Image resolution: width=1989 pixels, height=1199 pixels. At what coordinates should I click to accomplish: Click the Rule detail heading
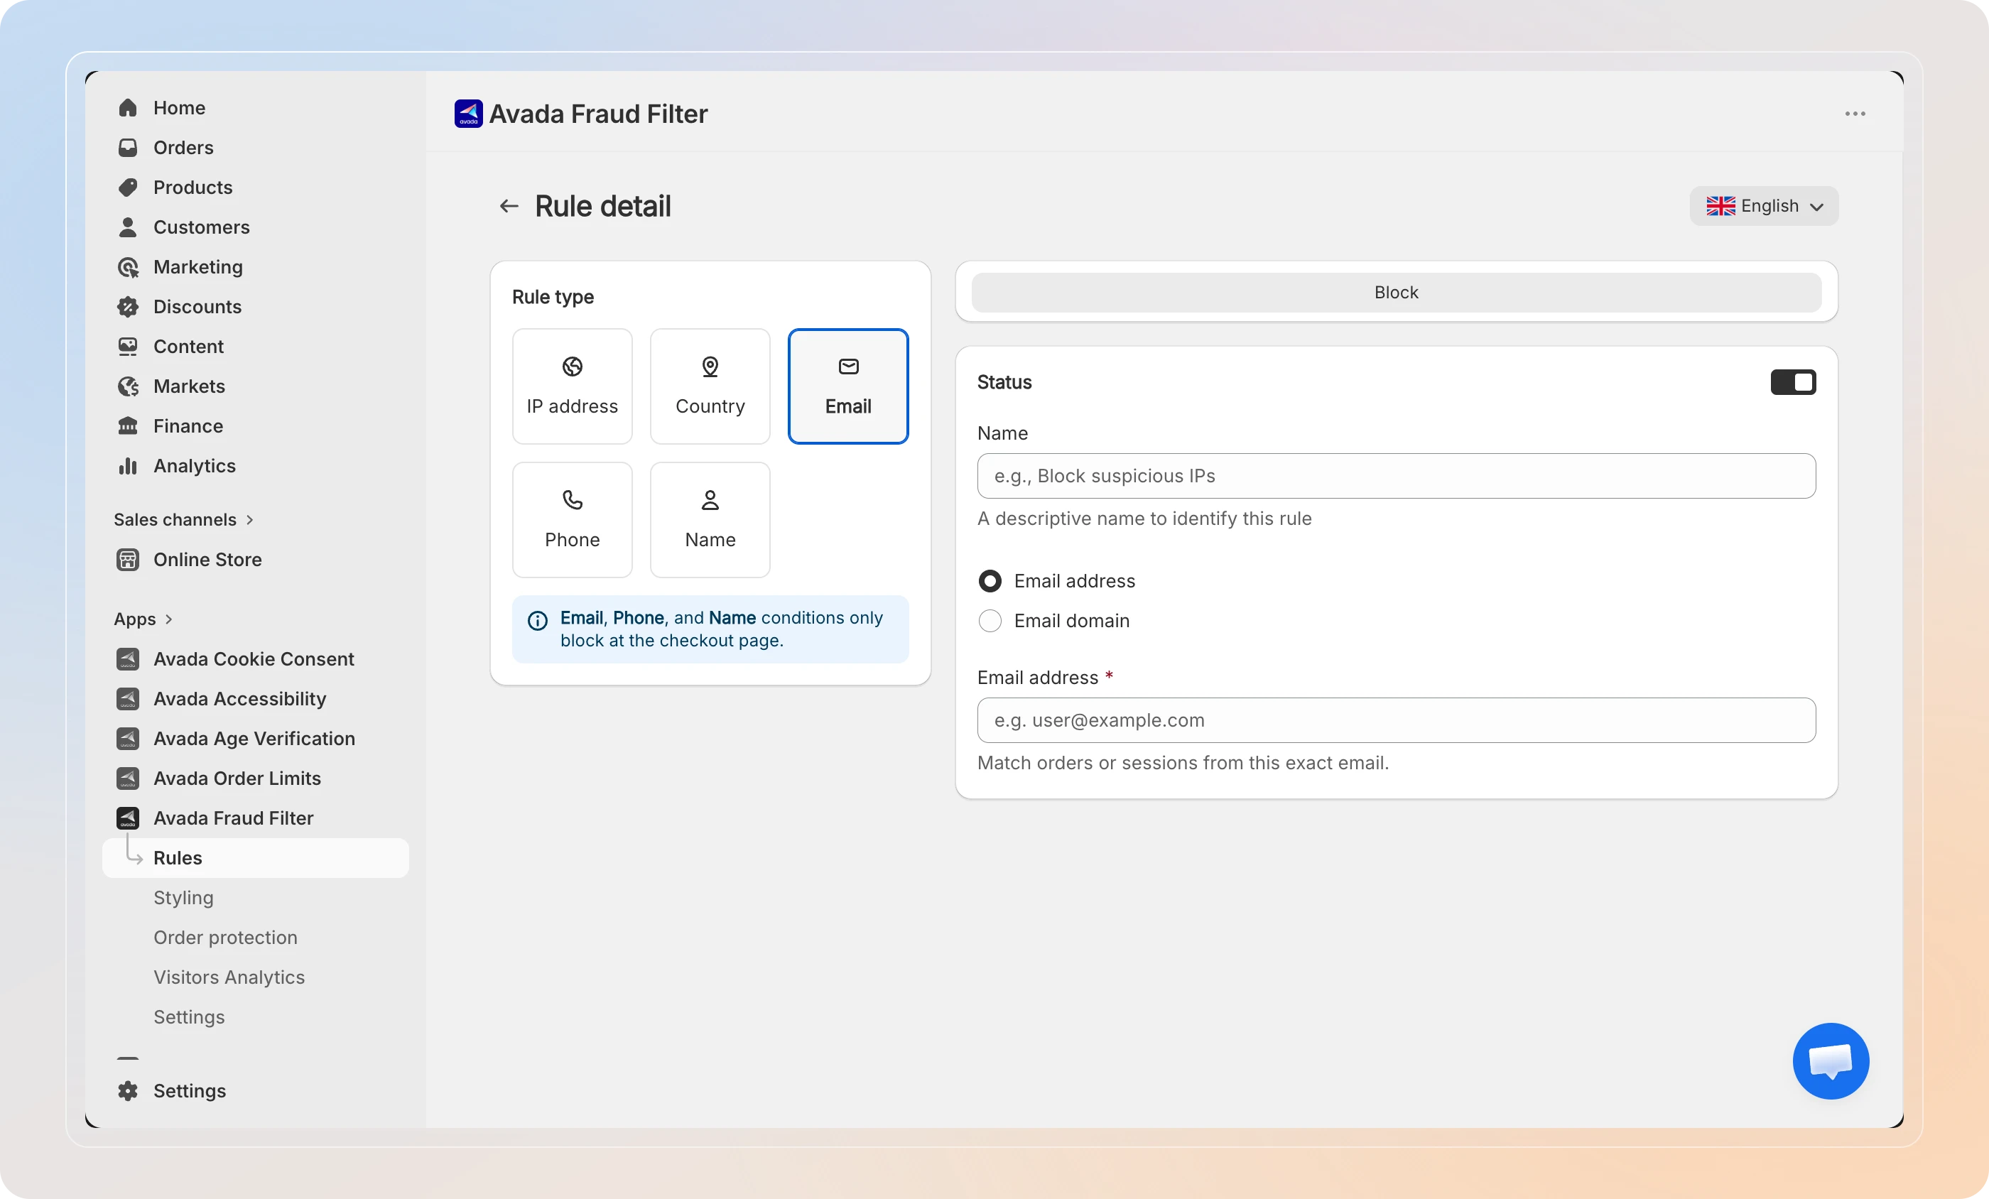(x=603, y=206)
